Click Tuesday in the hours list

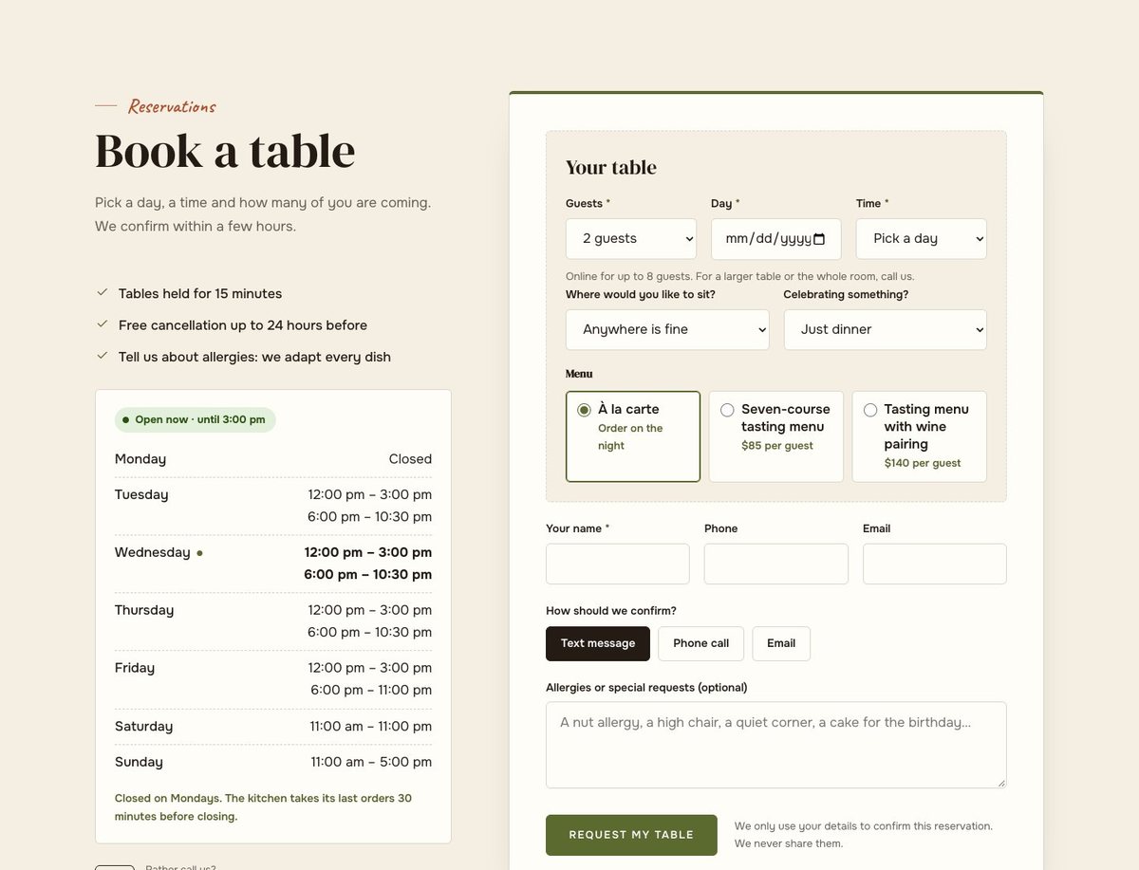pos(141,494)
